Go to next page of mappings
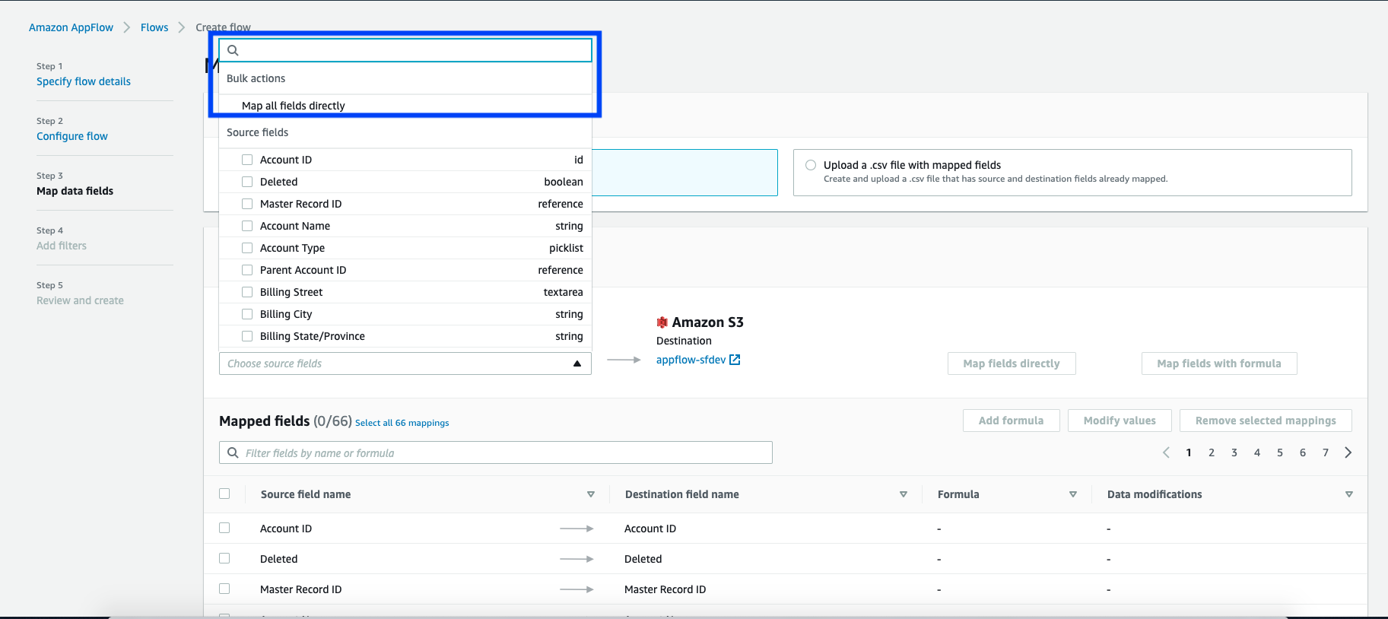 (x=1348, y=452)
